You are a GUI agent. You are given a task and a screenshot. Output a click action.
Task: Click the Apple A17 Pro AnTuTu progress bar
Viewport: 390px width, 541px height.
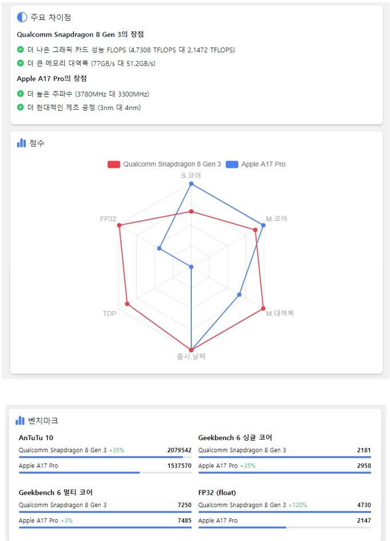pyautogui.click(x=105, y=473)
